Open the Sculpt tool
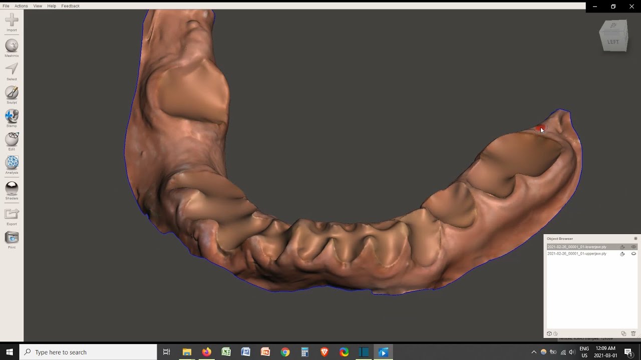Screen dimensions: 641x360 click(12, 95)
